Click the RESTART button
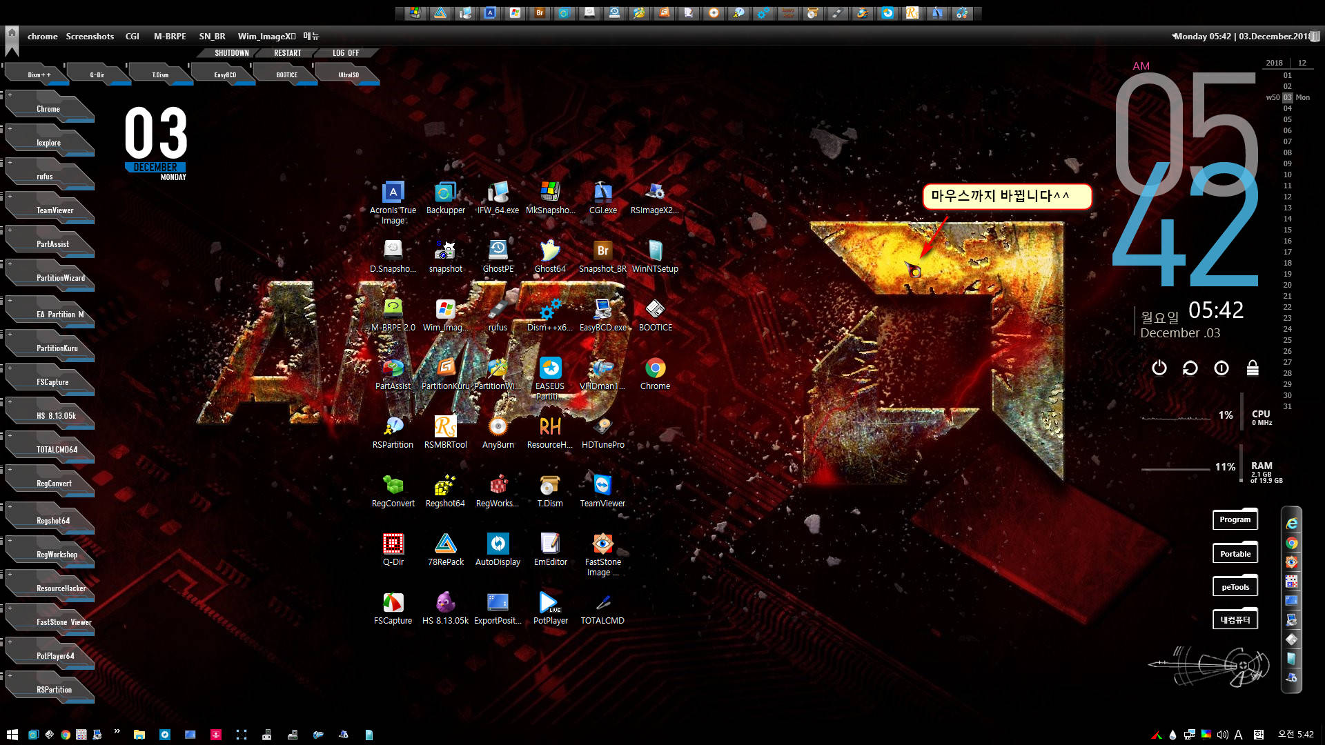Image resolution: width=1325 pixels, height=745 pixels. [287, 53]
